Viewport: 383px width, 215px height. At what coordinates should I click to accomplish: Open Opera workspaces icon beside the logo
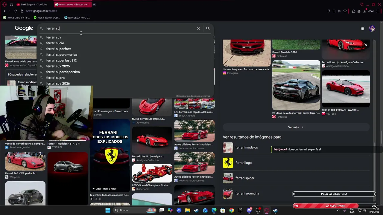click(11, 4)
